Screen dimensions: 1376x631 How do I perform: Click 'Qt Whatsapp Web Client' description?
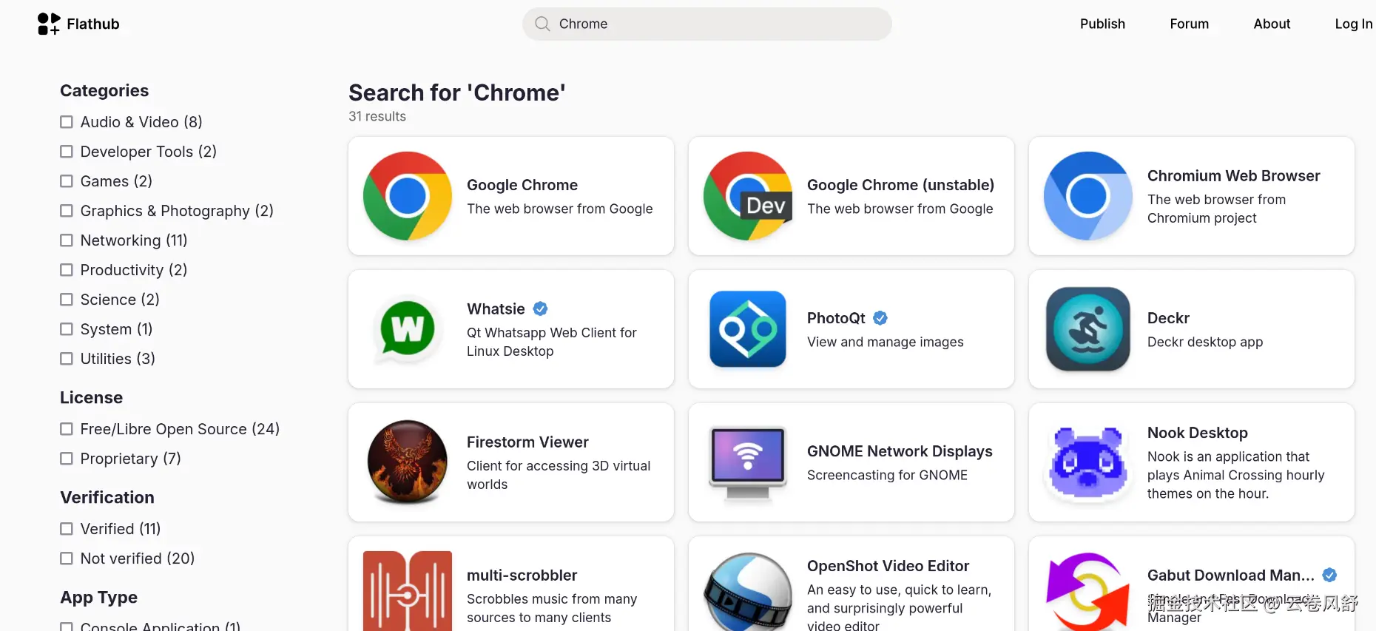pyautogui.click(x=551, y=342)
